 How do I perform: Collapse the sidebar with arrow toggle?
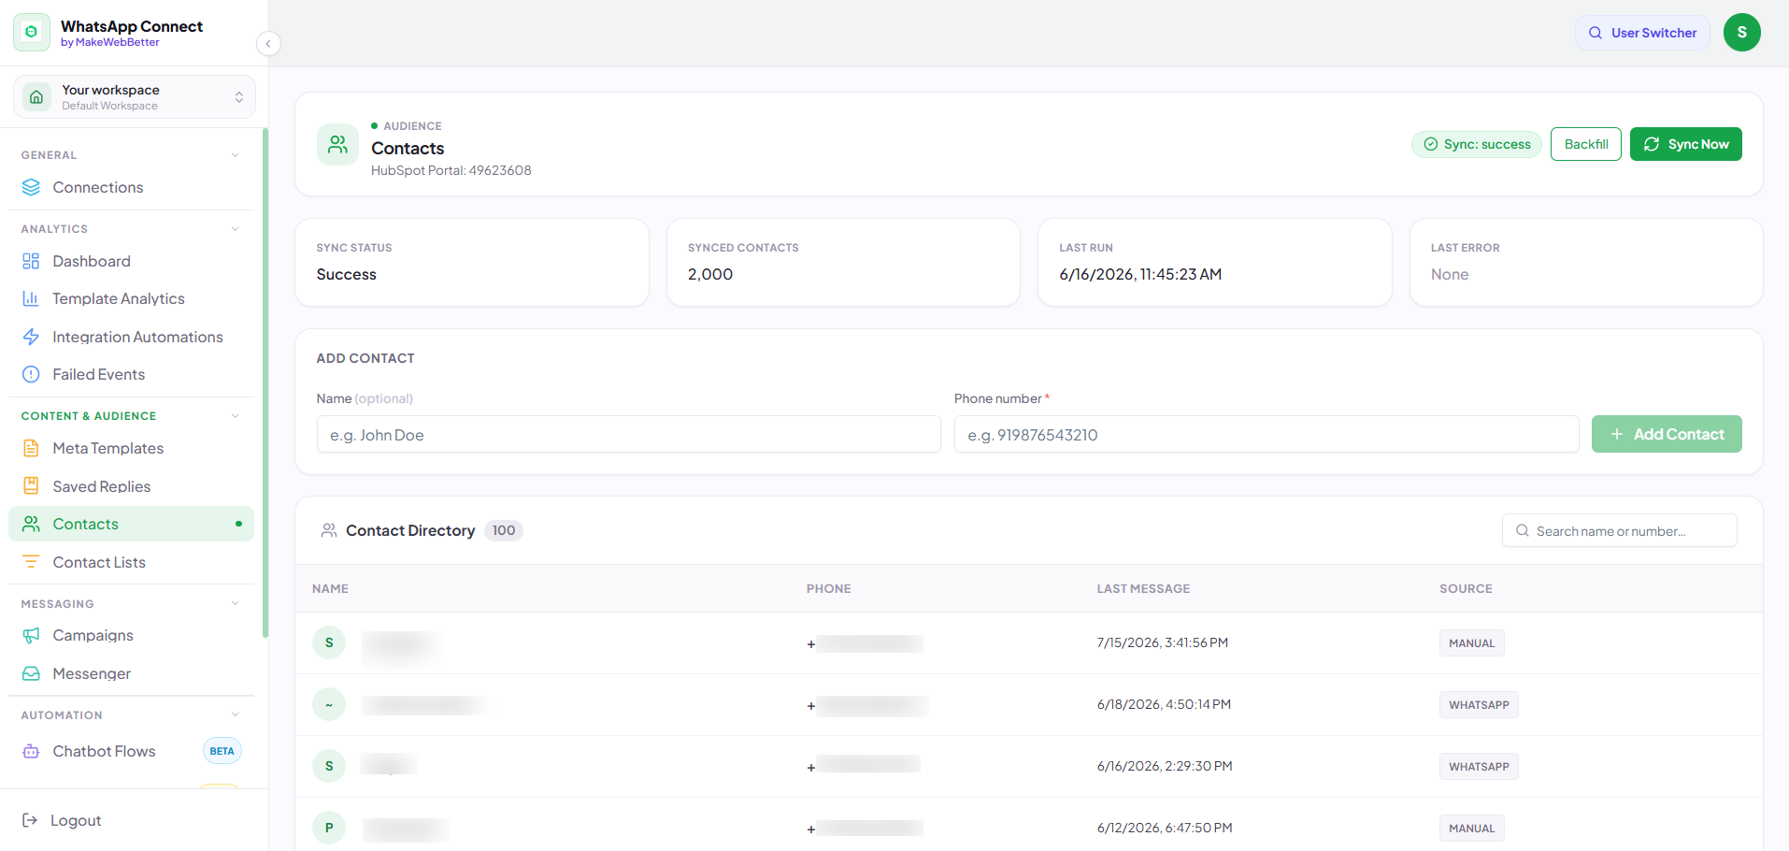(x=268, y=43)
